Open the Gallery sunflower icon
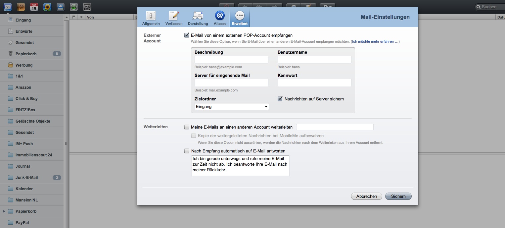 click(47, 6)
